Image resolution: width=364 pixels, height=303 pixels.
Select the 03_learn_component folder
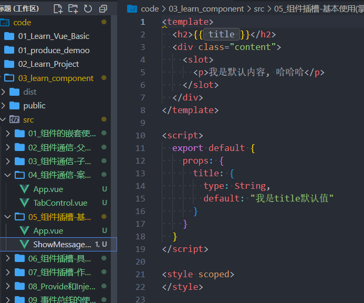[x=55, y=78]
